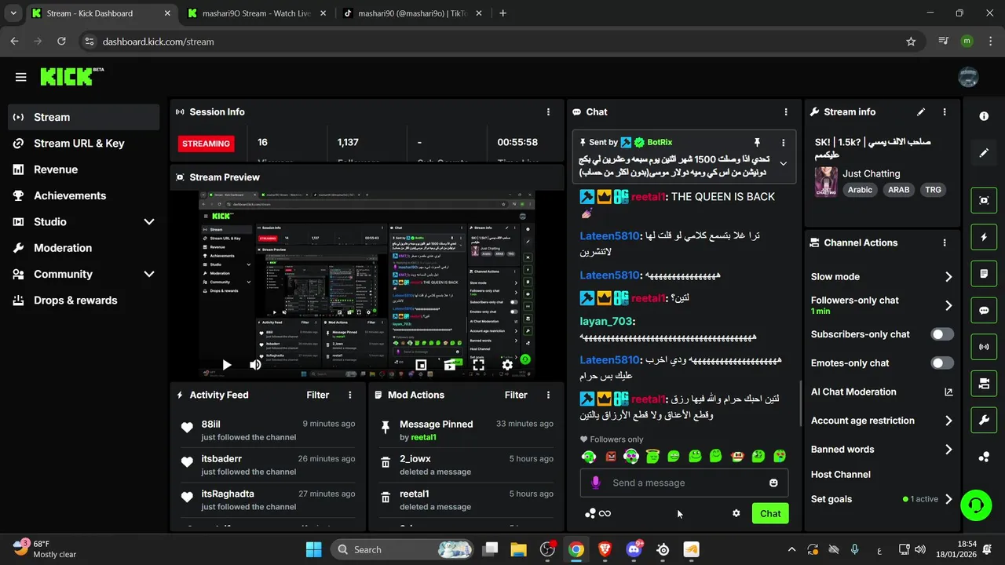Open Channel Actions three-dot menu
Viewport: 1005px width, 565px height.
tap(945, 243)
